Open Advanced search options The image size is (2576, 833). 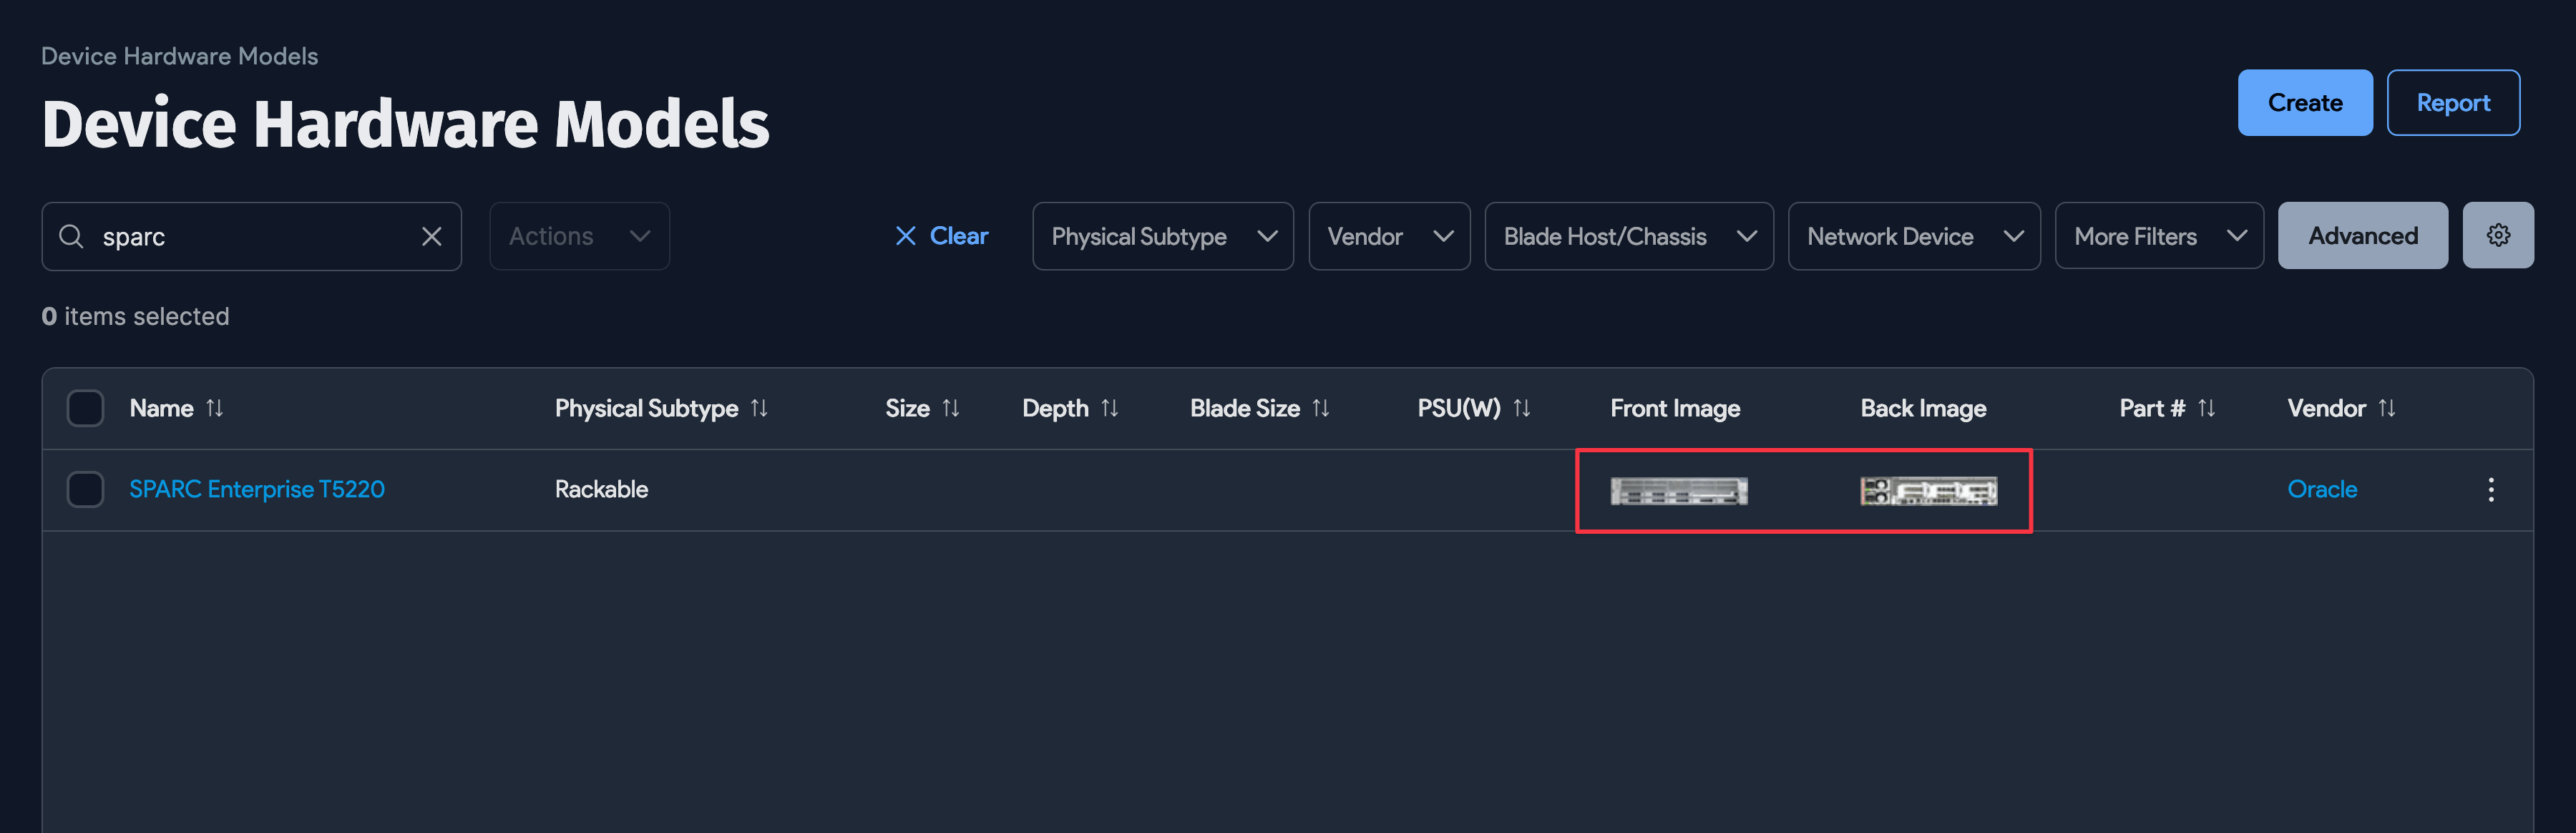point(2363,235)
